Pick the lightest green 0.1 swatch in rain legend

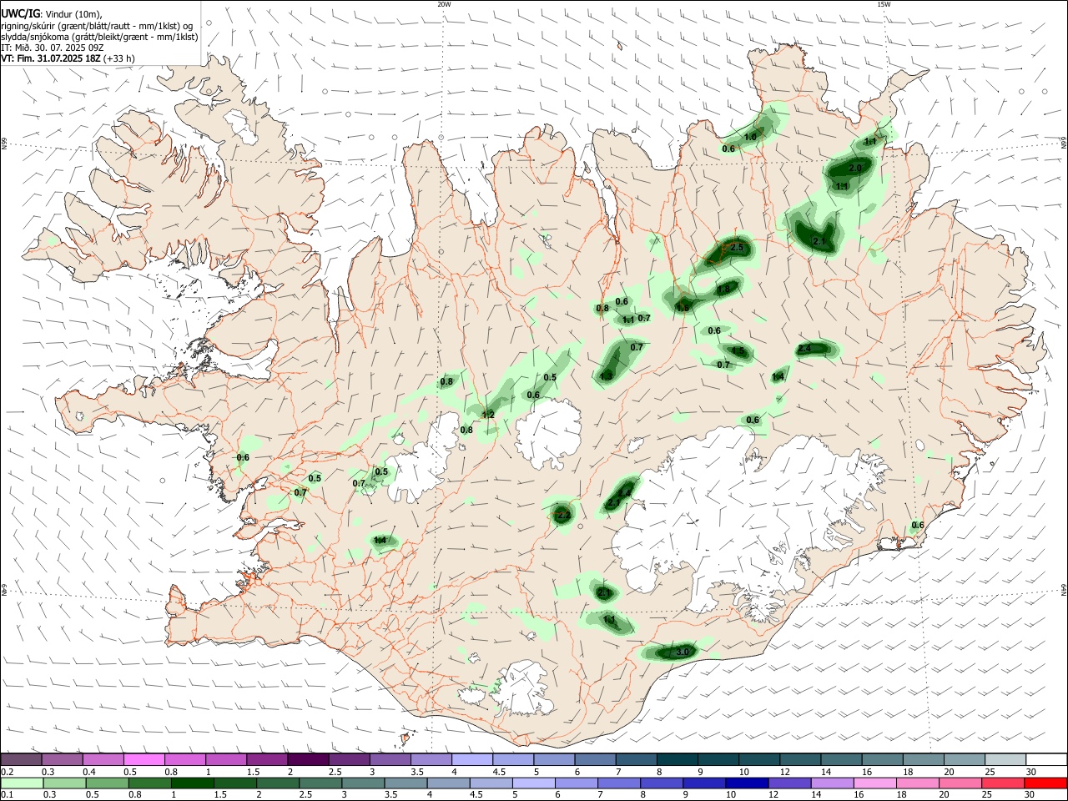[x=22, y=783]
